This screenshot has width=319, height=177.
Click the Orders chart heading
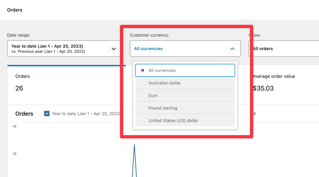click(24, 114)
